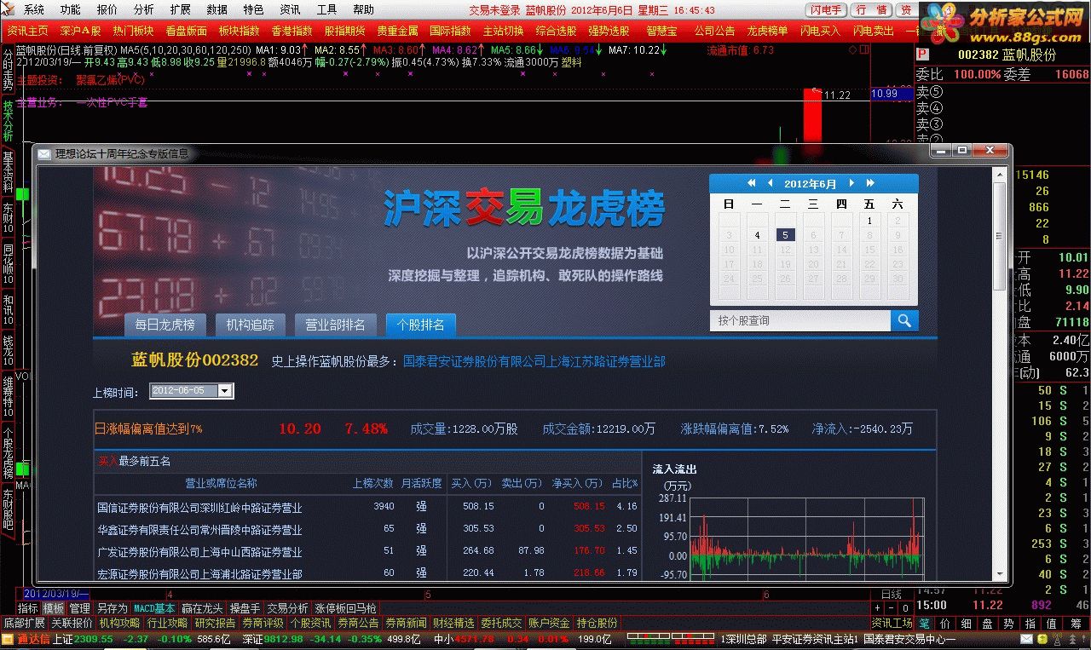Go to previous year in calendar
1091x650 pixels.
752,183
